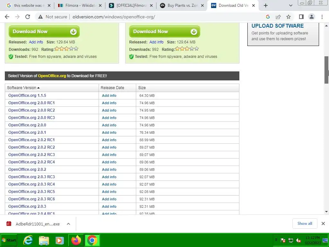Screen dimensions: 329x247
Task: Click the right green Download Now button
Action: coord(164,32)
